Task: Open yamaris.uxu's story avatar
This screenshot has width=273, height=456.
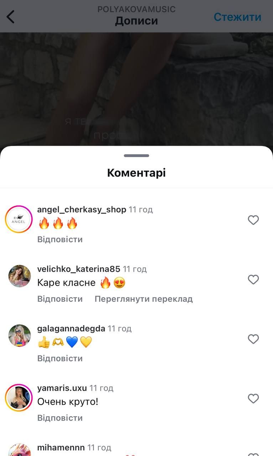Action: (19, 398)
